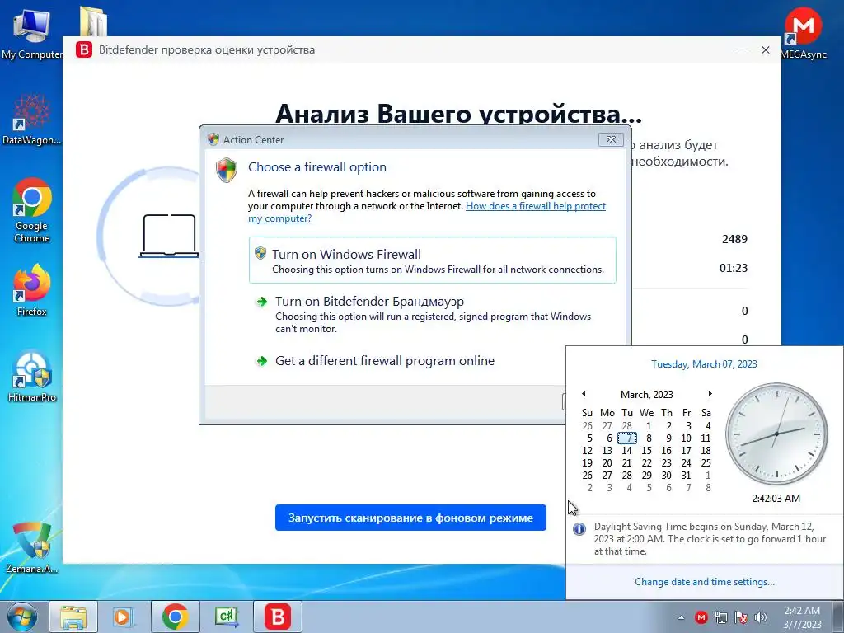Select April 8 in the calendar

coord(708,488)
